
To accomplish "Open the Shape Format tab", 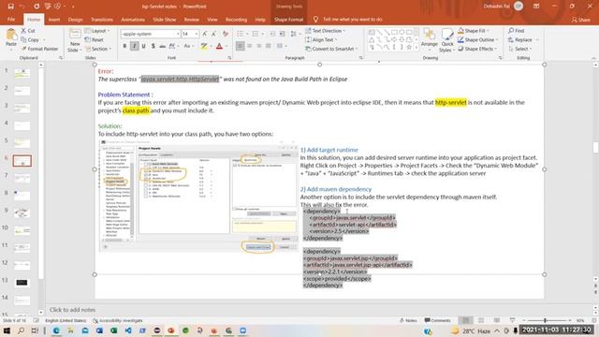I will 288,19.
